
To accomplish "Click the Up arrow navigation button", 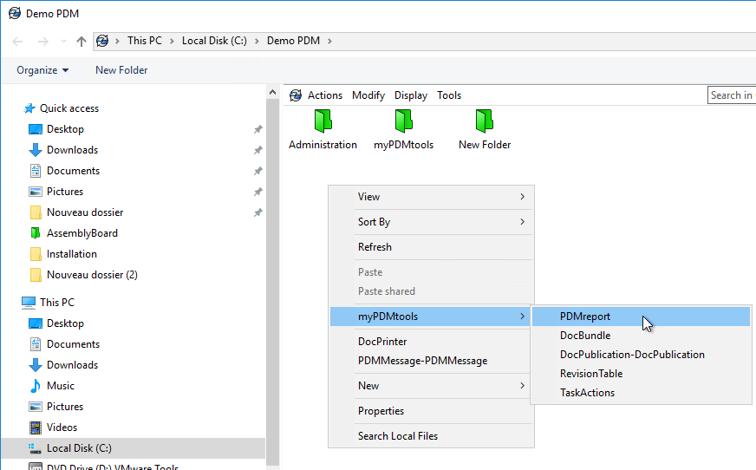I will click(81, 41).
